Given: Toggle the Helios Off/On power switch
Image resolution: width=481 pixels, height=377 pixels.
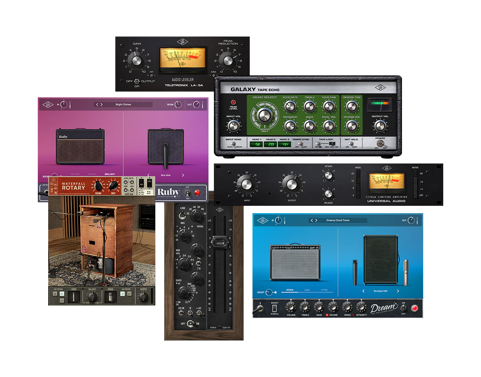Looking at the screenshot, I should coord(190,324).
